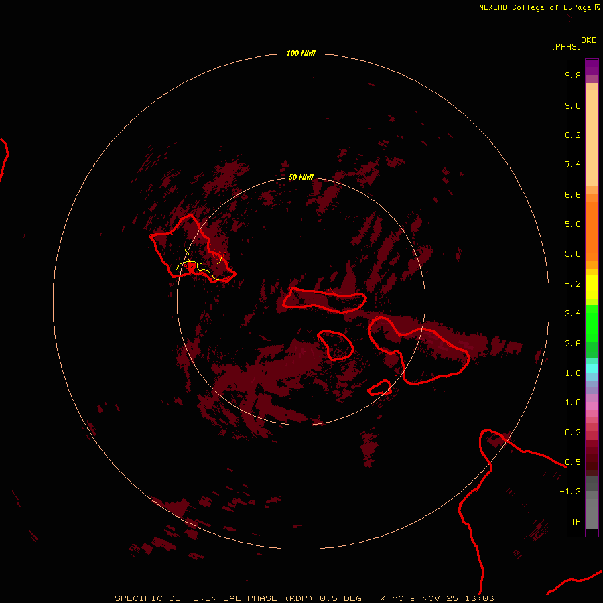The width and height of the screenshot is (603, 603).
Task: Click the -1.3 scale value
Action: 570,492
